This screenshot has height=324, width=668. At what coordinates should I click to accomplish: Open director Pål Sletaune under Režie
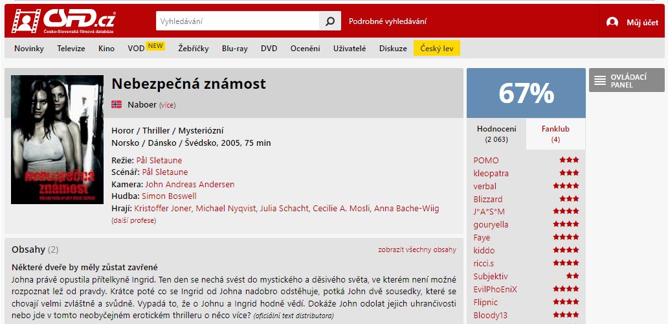pos(159,160)
